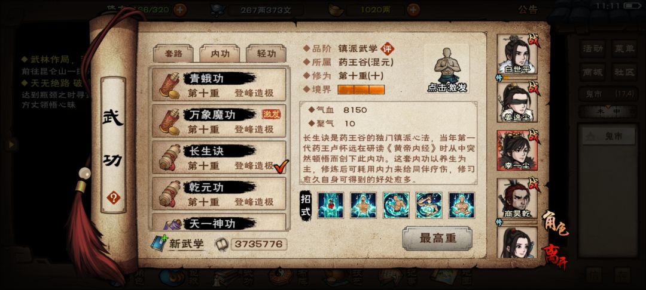The width and height of the screenshot is (646, 290).
Task: Click the first skill move icon
Action: pyautogui.click(x=330, y=205)
